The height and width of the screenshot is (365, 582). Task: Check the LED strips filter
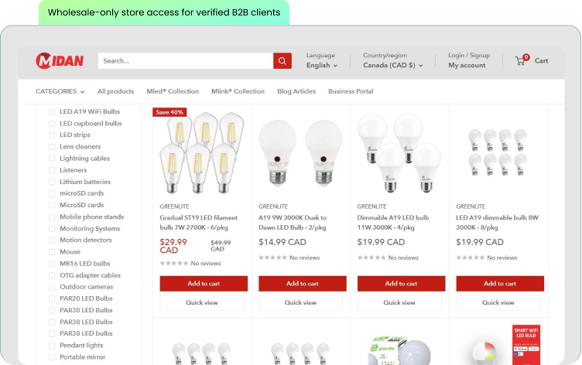[52, 135]
